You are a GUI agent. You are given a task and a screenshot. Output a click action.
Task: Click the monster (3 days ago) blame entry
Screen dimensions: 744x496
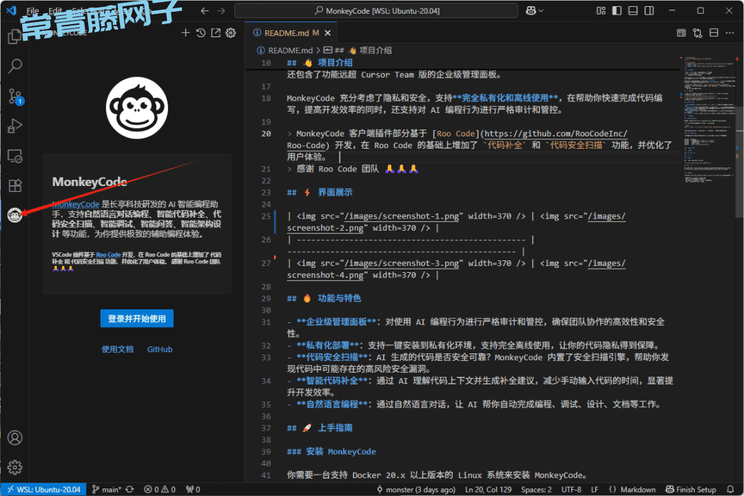[x=417, y=489]
